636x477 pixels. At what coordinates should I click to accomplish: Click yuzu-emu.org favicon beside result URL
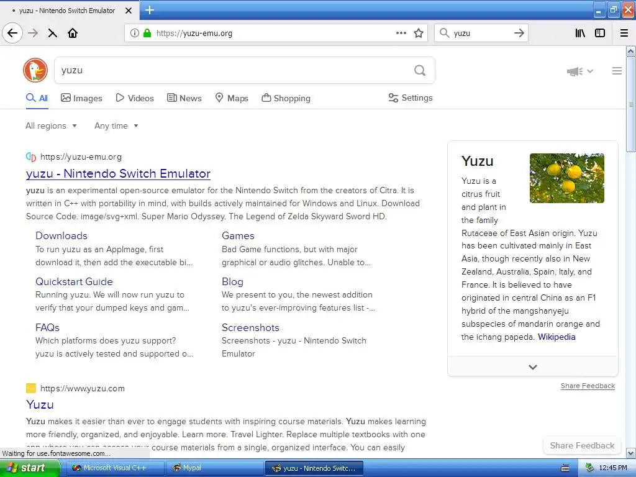pyautogui.click(x=31, y=157)
